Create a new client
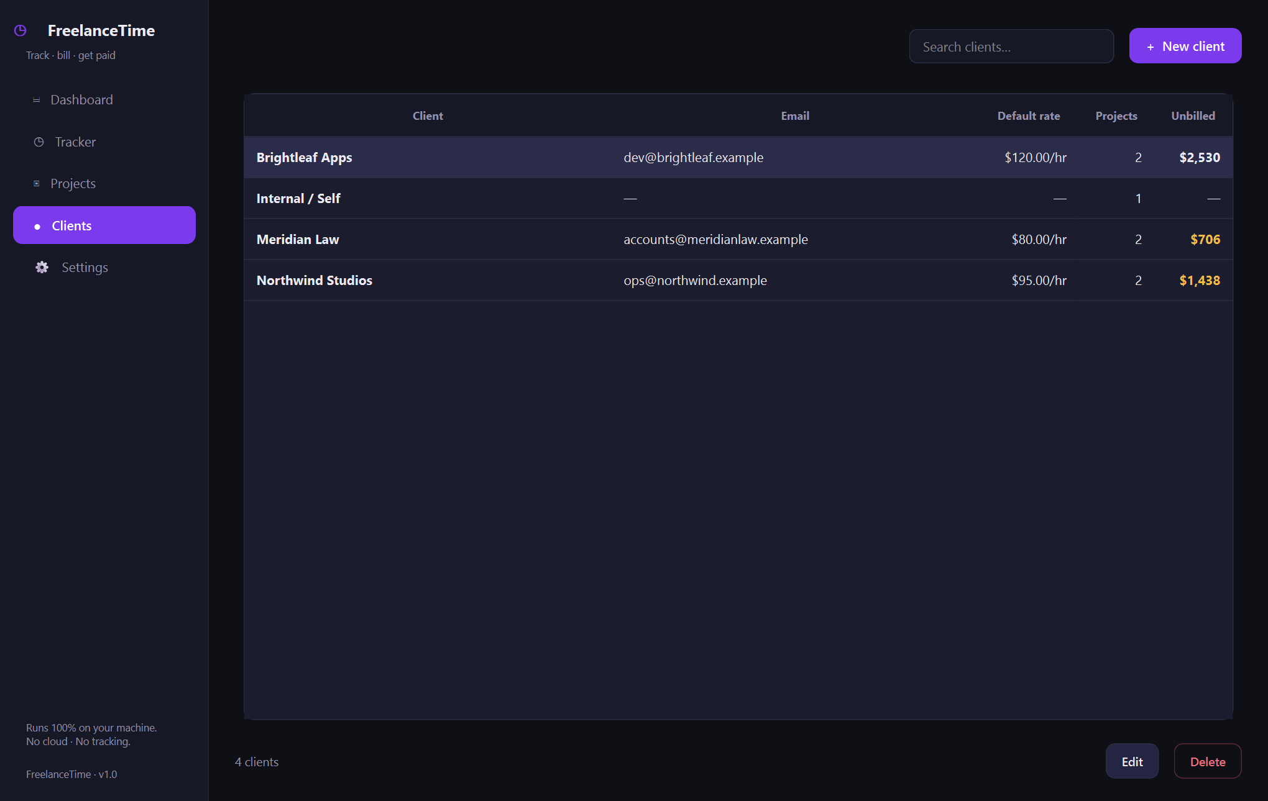The height and width of the screenshot is (801, 1268). 1185,46
